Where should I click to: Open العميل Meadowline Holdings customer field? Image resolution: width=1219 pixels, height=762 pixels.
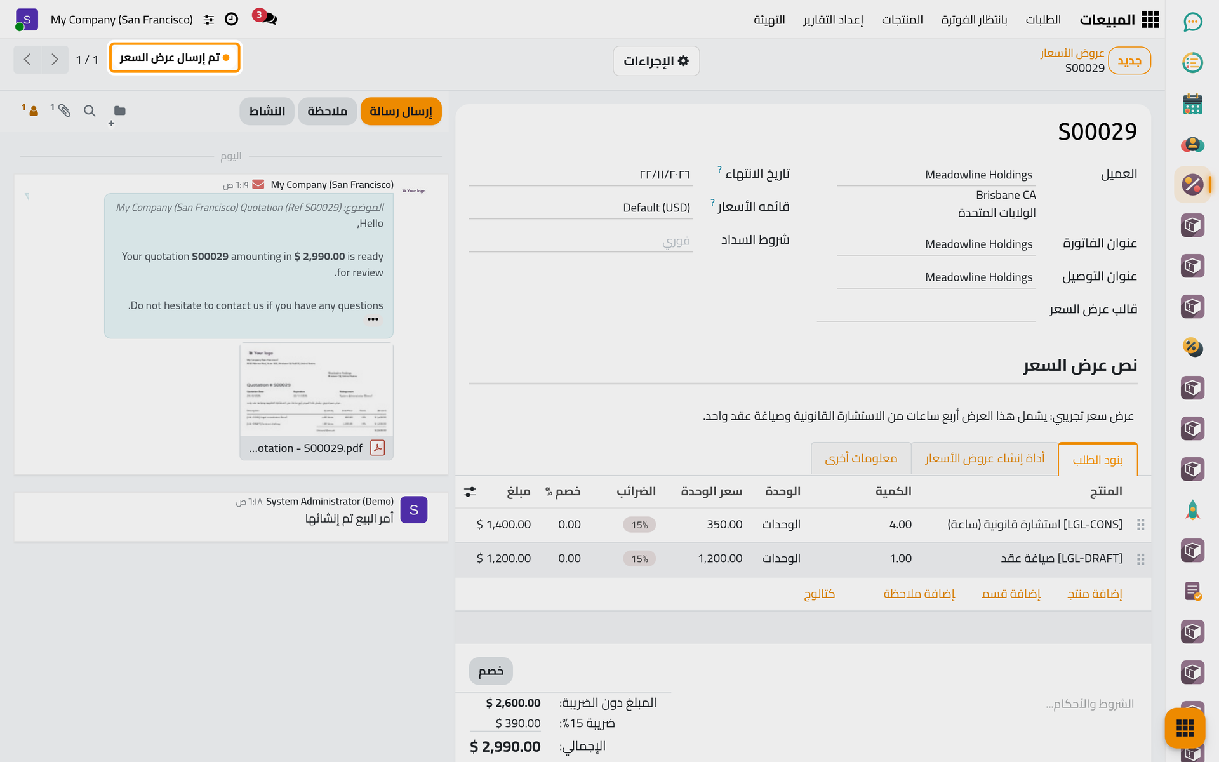936,175
